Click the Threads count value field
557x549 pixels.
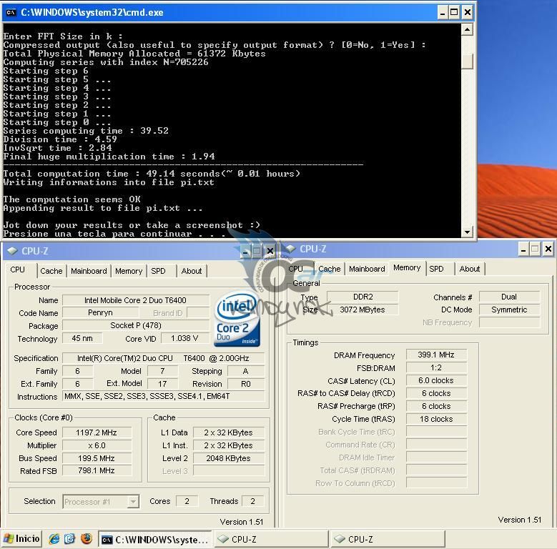[x=252, y=501]
